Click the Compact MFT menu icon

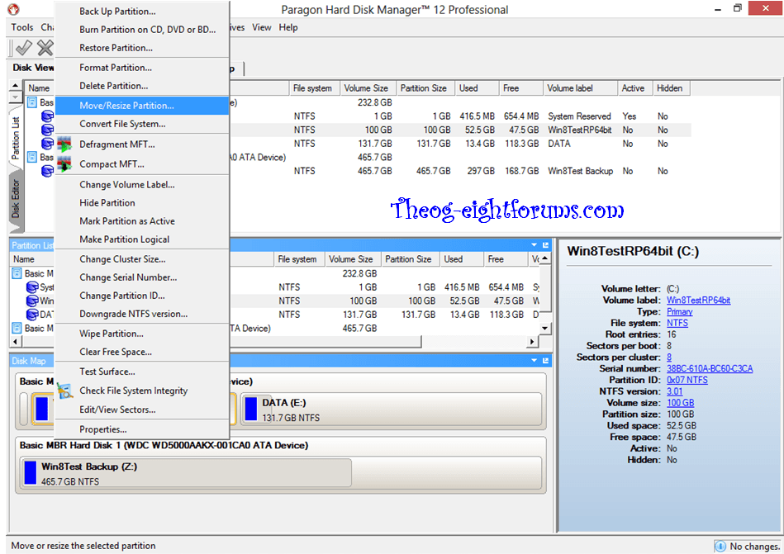(x=64, y=163)
